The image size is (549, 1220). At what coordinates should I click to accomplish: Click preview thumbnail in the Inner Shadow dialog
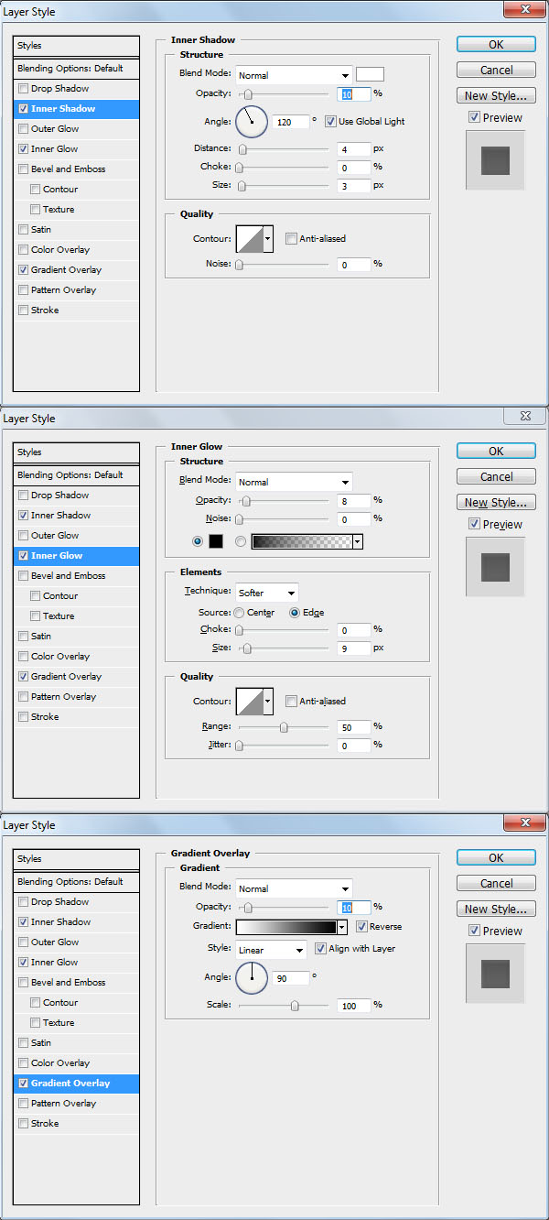[495, 160]
